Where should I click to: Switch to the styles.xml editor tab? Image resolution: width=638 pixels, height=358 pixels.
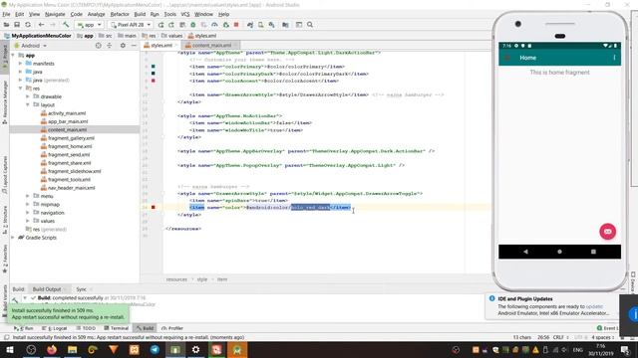pos(160,46)
